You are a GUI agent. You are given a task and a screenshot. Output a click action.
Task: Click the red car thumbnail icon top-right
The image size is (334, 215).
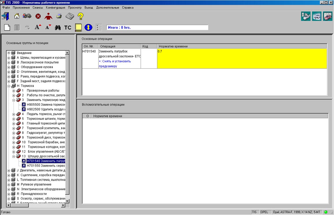click(328, 16)
